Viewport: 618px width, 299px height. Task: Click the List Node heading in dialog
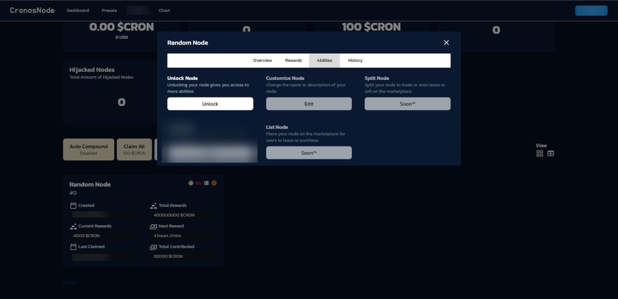coord(277,127)
